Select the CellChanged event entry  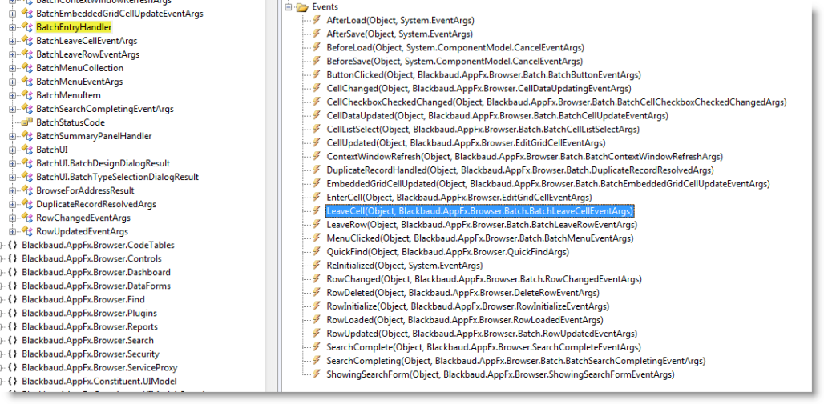(479, 89)
